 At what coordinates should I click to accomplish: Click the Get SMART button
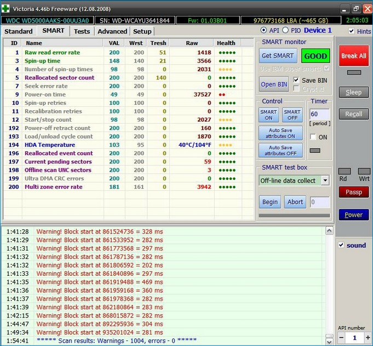coord(278,56)
